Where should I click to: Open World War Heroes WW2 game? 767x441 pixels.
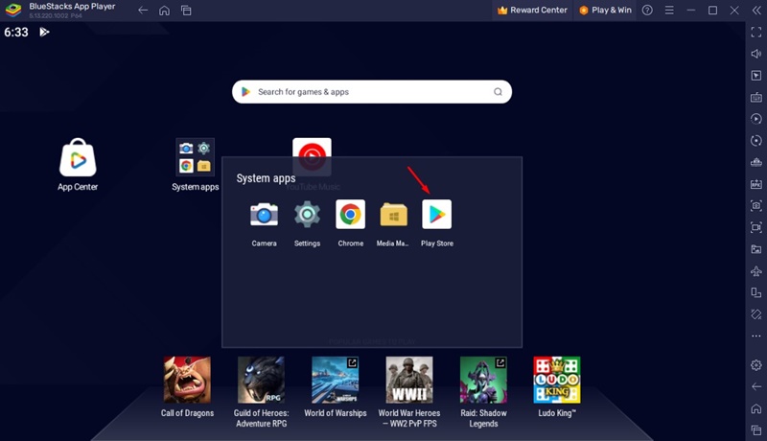(x=409, y=380)
